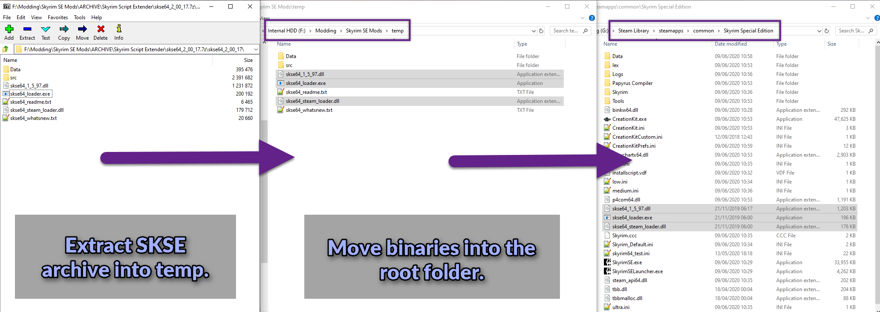Screen dimensions: 880x312
Task: Select binkw64.dll file
Action: (x=625, y=110)
